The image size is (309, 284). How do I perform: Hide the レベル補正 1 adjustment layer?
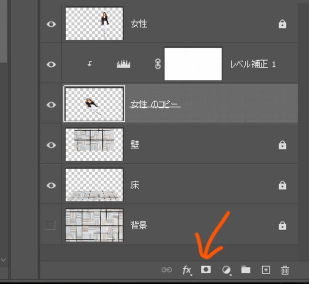[51, 64]
